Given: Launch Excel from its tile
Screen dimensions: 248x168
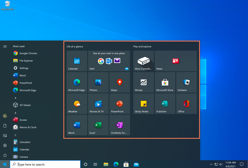Looking at the screenshot, I should [98, 125].
